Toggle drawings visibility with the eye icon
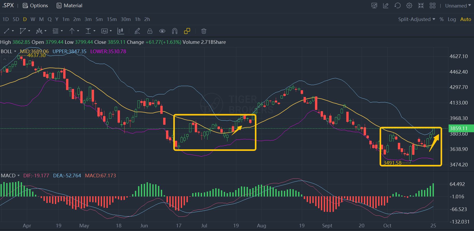The width and height of the screenshot is (474, 231). (162, 31)
